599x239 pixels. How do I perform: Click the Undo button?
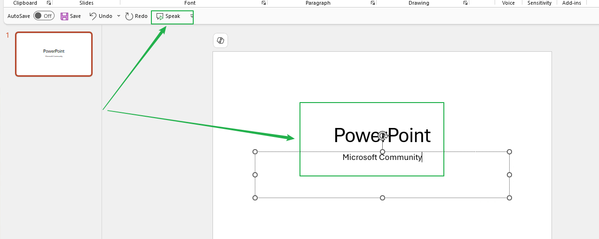pyautogui.click(x=101, y=16)
